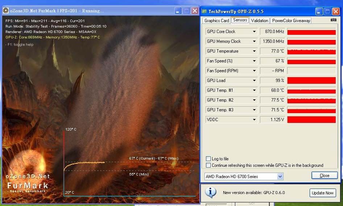
Task: Click the 77.0 °C GPU temperature value
Action: coord(273,51)
